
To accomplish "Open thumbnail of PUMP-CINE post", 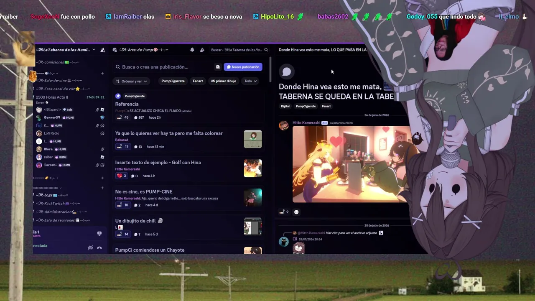I will [253, 198].
